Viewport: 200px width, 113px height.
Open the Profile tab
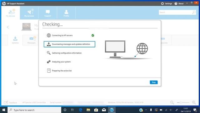(66, 13)
